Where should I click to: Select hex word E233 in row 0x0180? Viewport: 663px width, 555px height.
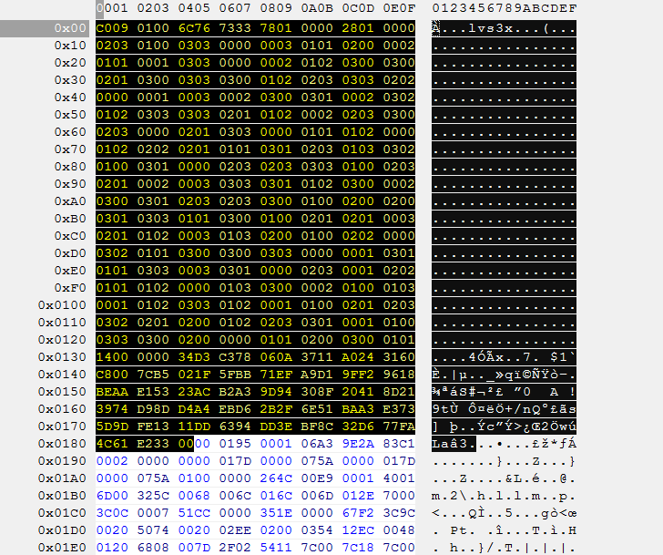pos(153,444)
